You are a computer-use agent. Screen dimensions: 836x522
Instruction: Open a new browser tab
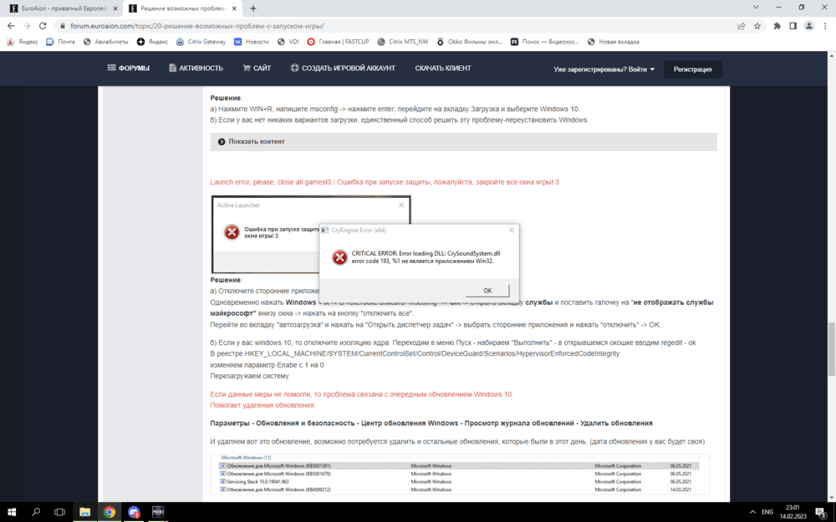253,8
